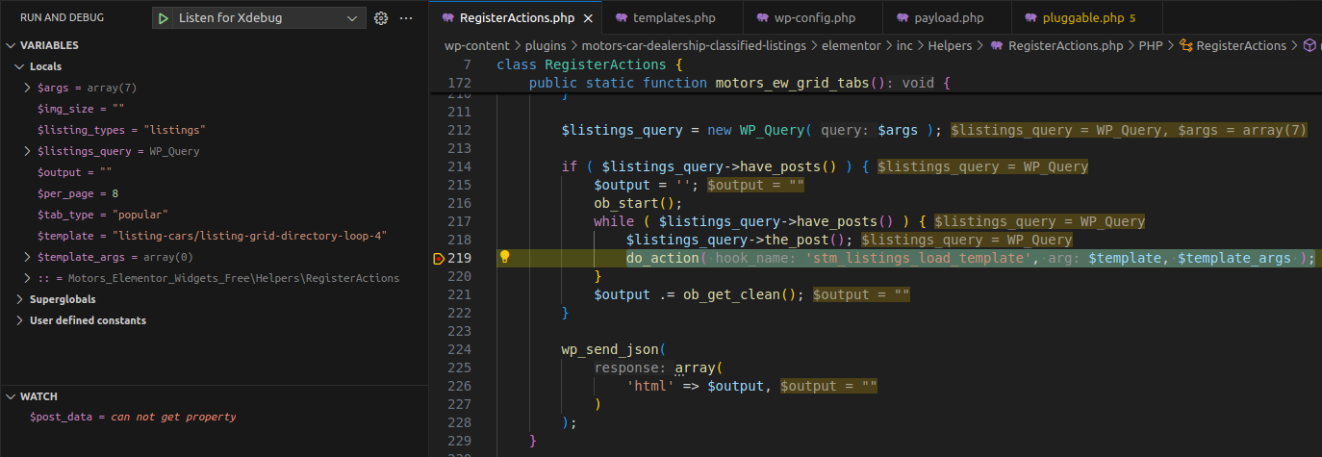Expand the $args array variable
This screenshot has height=457, width=1322.
28,88
